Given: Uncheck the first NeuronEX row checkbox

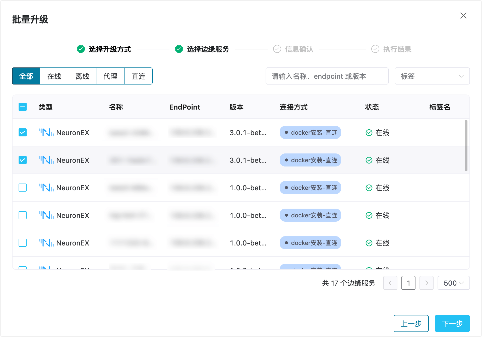Looking at the screenshot, I should [23, 132].
